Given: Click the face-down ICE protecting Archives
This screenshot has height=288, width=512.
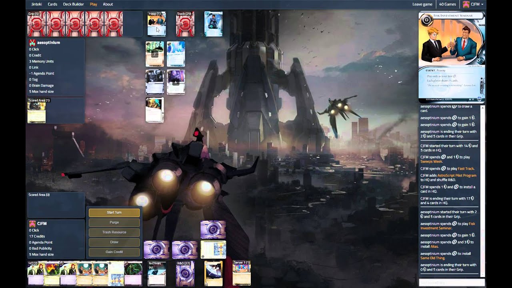Looking at the screenshot, I should (x=156, y=250).
